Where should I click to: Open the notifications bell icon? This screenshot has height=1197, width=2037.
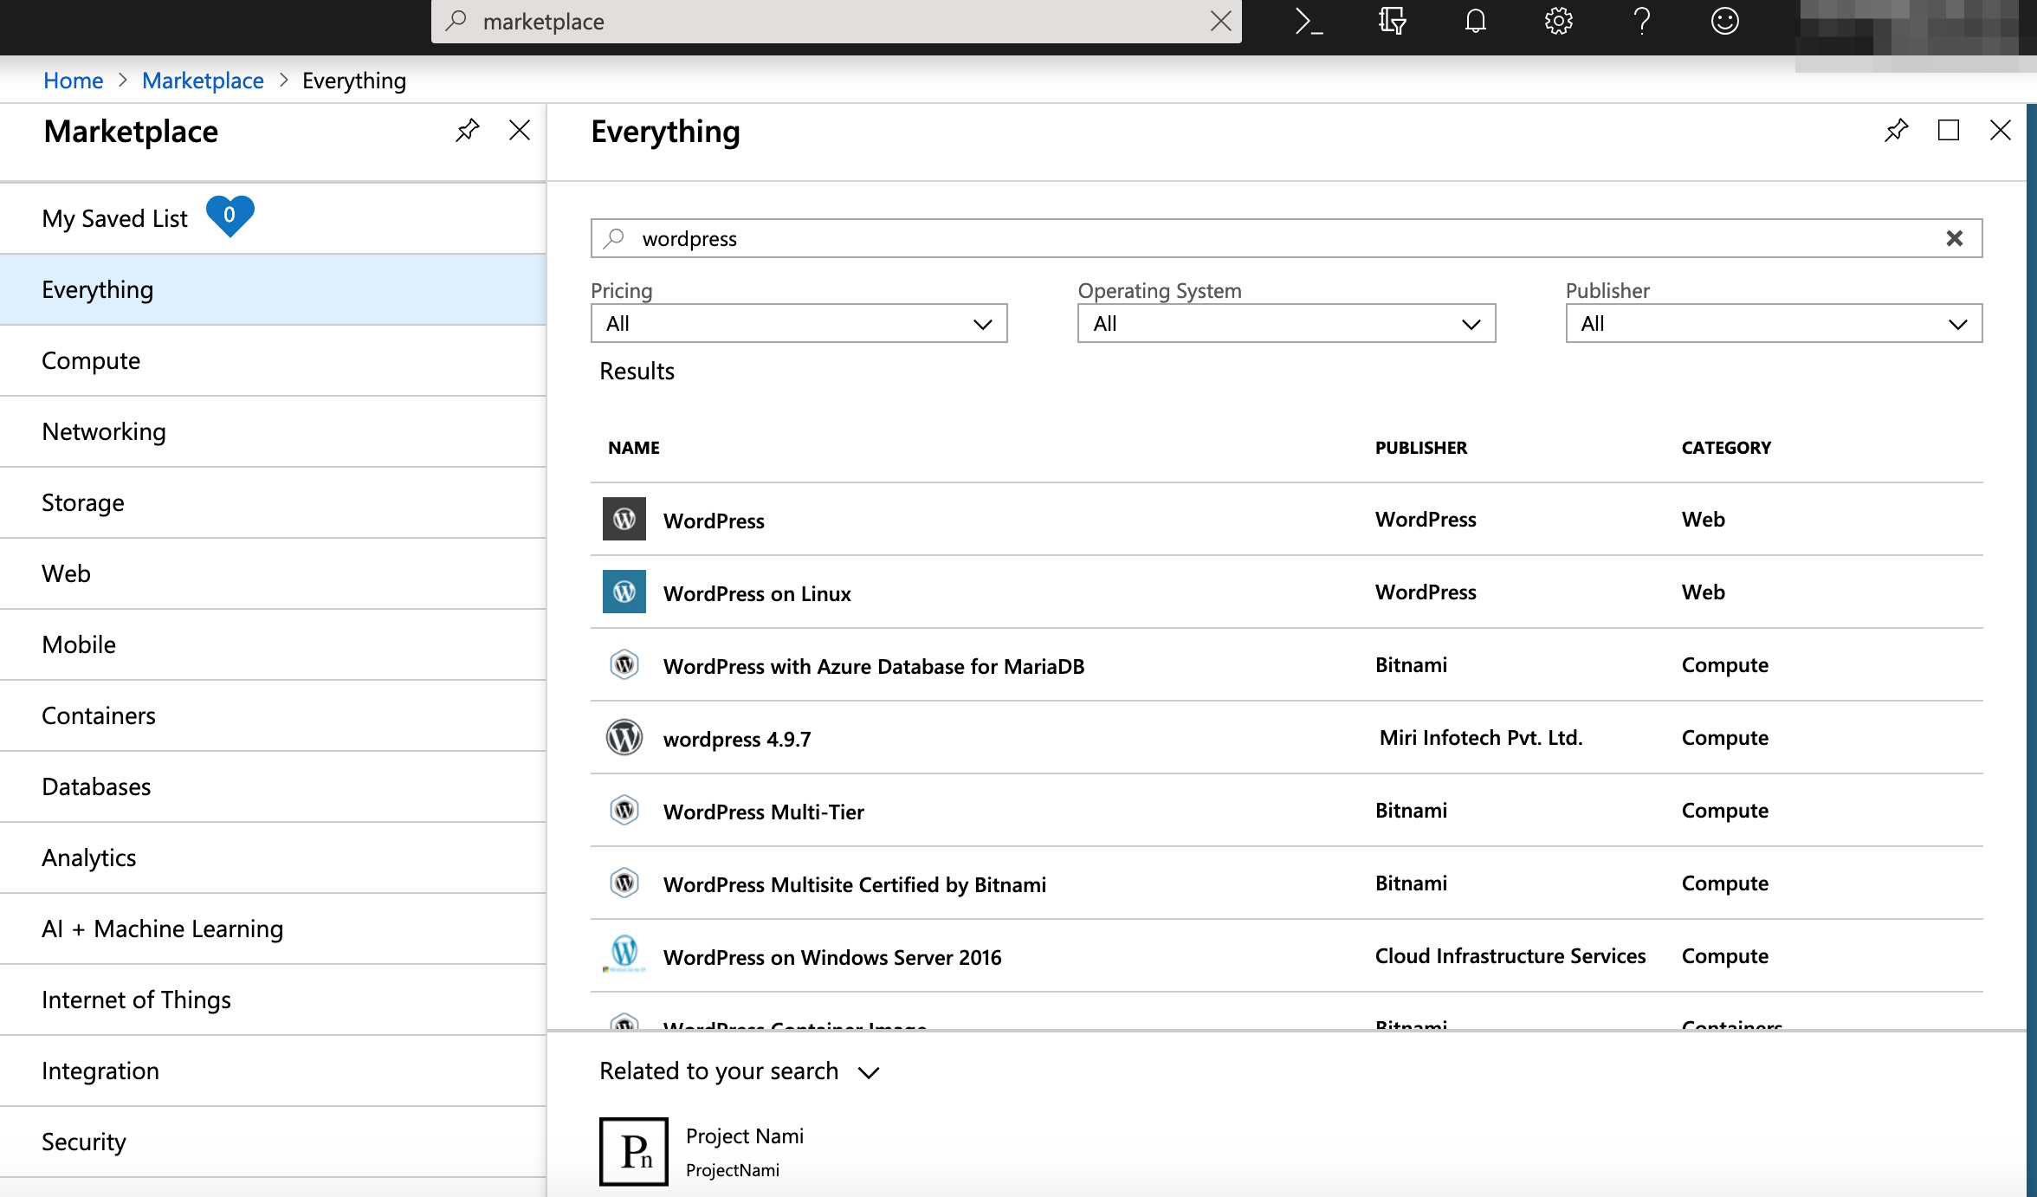point(1475,21)
